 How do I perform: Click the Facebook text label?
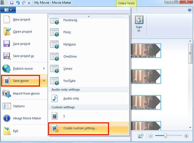(70, 20)
